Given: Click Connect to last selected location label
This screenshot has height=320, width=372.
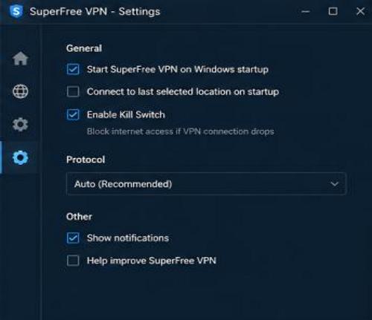Looking at the screenshot, I should click(183, 92).
